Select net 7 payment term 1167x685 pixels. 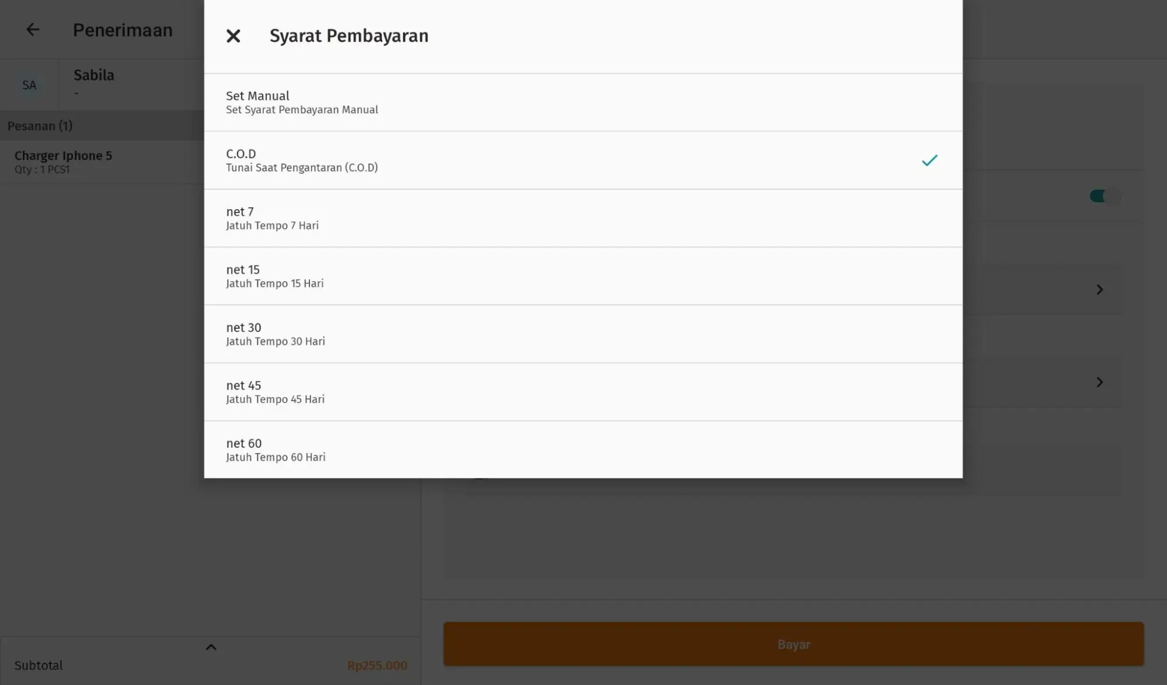(583, 218)
